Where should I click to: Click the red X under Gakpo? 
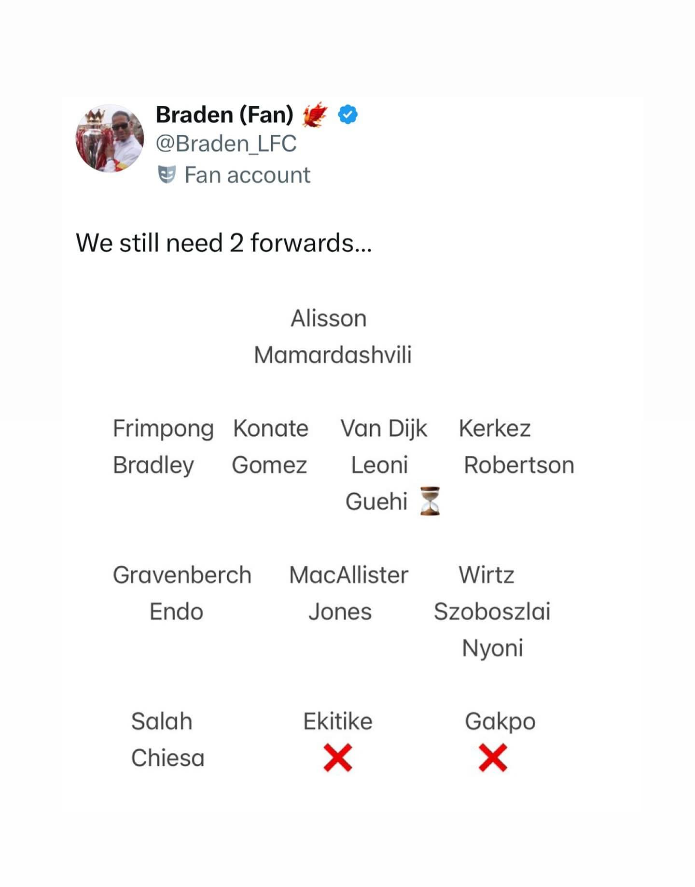pyautogui.click(x=493, y=758)
